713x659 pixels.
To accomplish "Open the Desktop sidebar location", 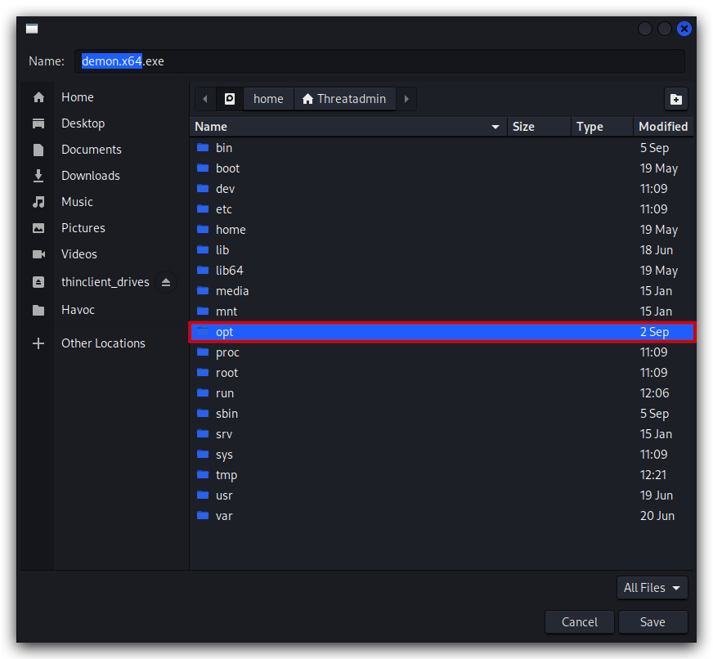I will pyautogui.click(x=83, y=123).
